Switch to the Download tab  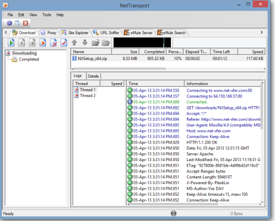24,32
